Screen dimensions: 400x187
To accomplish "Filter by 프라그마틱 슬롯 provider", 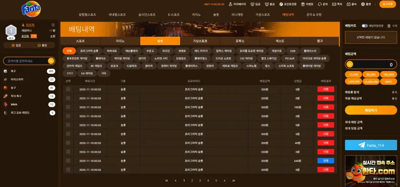I will coord(89,51).
